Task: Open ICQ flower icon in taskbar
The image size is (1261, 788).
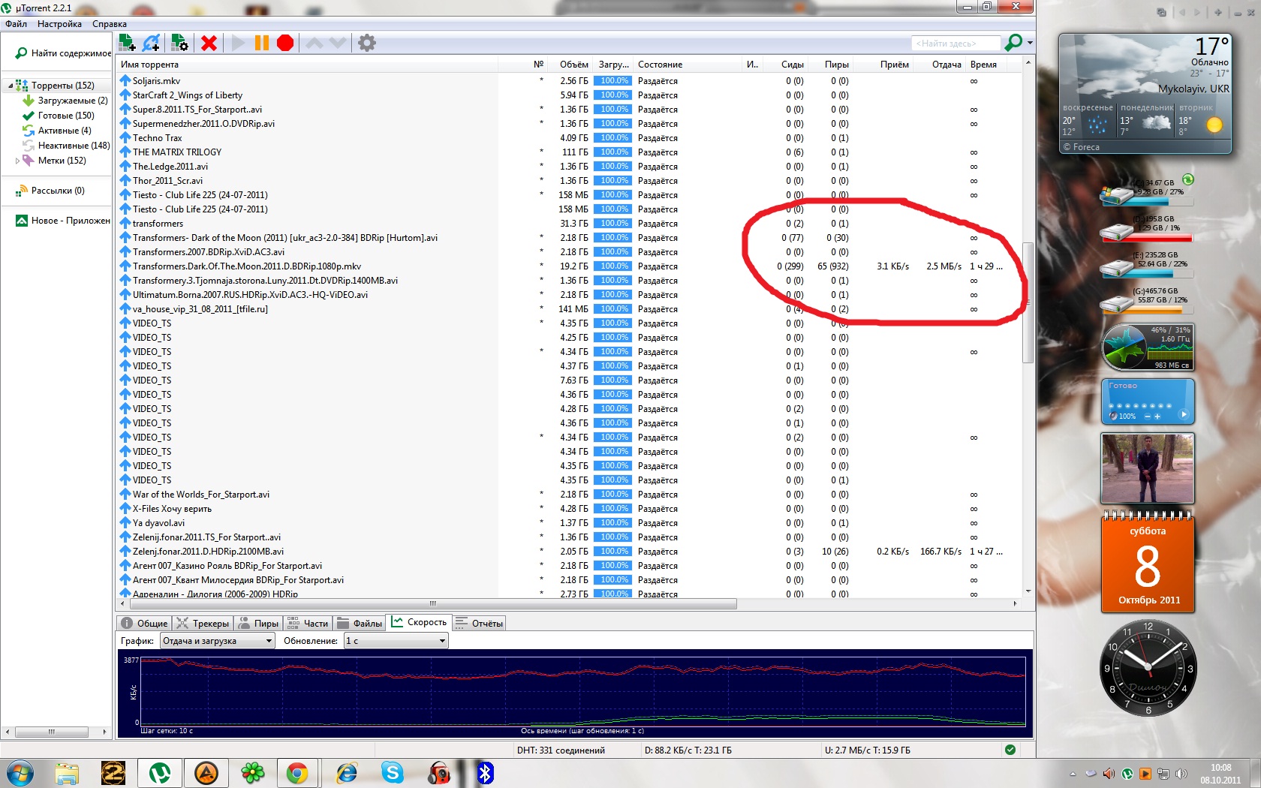Action: tap(253, 773)
